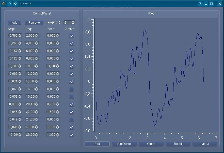The image size is (224, 153).
Task: Click spinner arrows of frequency 4,000
Action: point(36,43)
